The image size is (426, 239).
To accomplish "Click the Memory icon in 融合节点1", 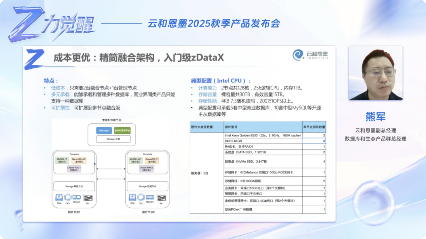I will pyautogui.click(x=77, y=197).
